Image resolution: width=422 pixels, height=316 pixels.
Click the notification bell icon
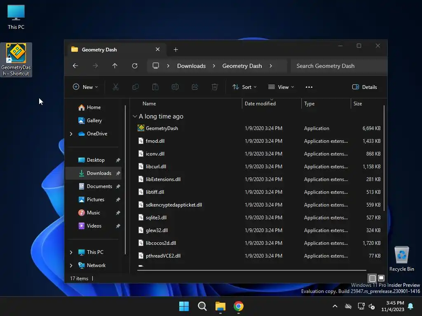410,306
